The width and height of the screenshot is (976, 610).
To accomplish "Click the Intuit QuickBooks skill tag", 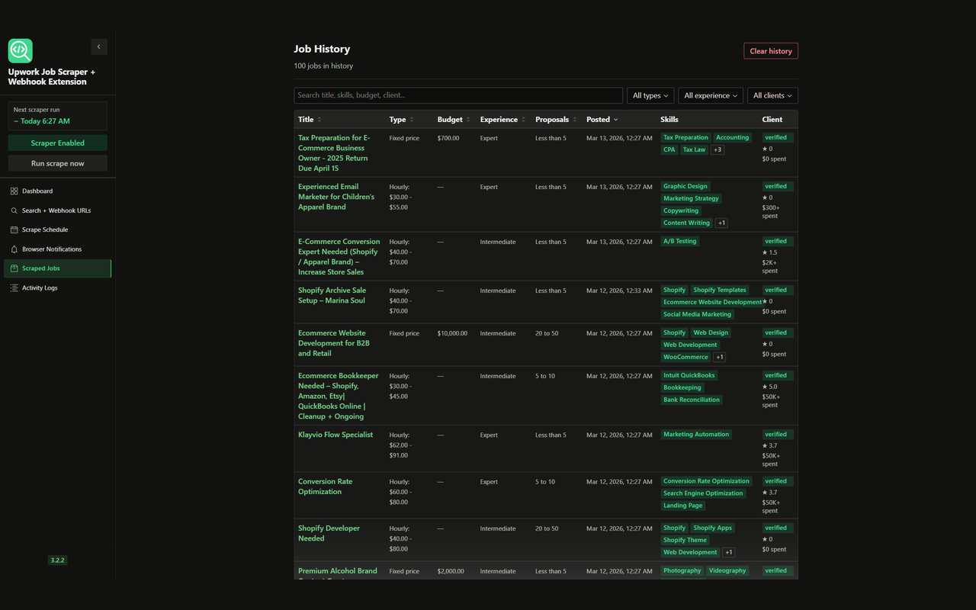I will (x=689, y=376).
